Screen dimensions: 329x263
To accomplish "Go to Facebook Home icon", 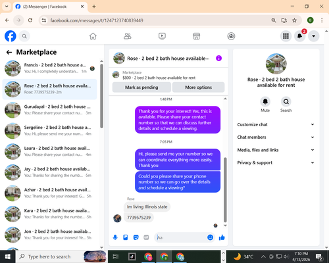I will [93, 36].
